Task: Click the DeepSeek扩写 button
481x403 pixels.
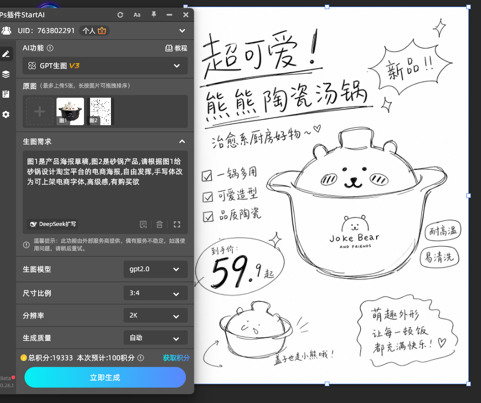Action: [x=52, y=224]
